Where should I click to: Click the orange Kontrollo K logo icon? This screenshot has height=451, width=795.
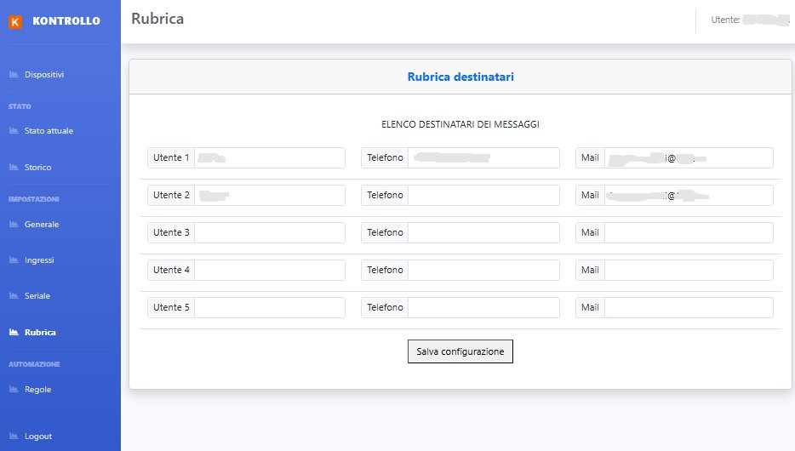pyautogui.click(x=15, y=22)
